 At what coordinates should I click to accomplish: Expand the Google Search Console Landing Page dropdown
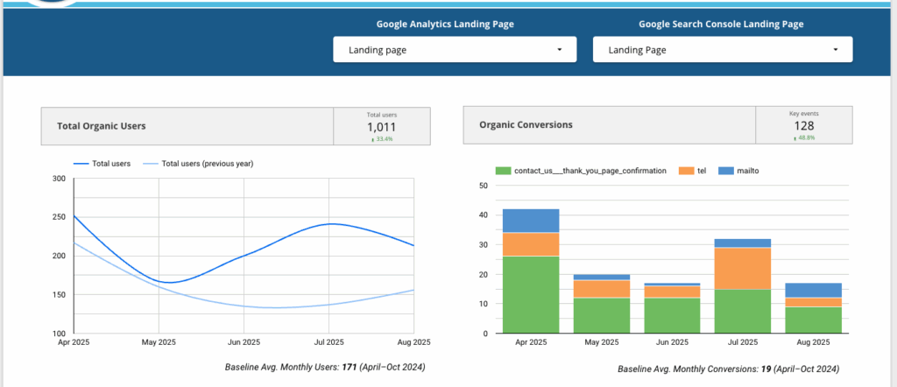pos(722,50)
